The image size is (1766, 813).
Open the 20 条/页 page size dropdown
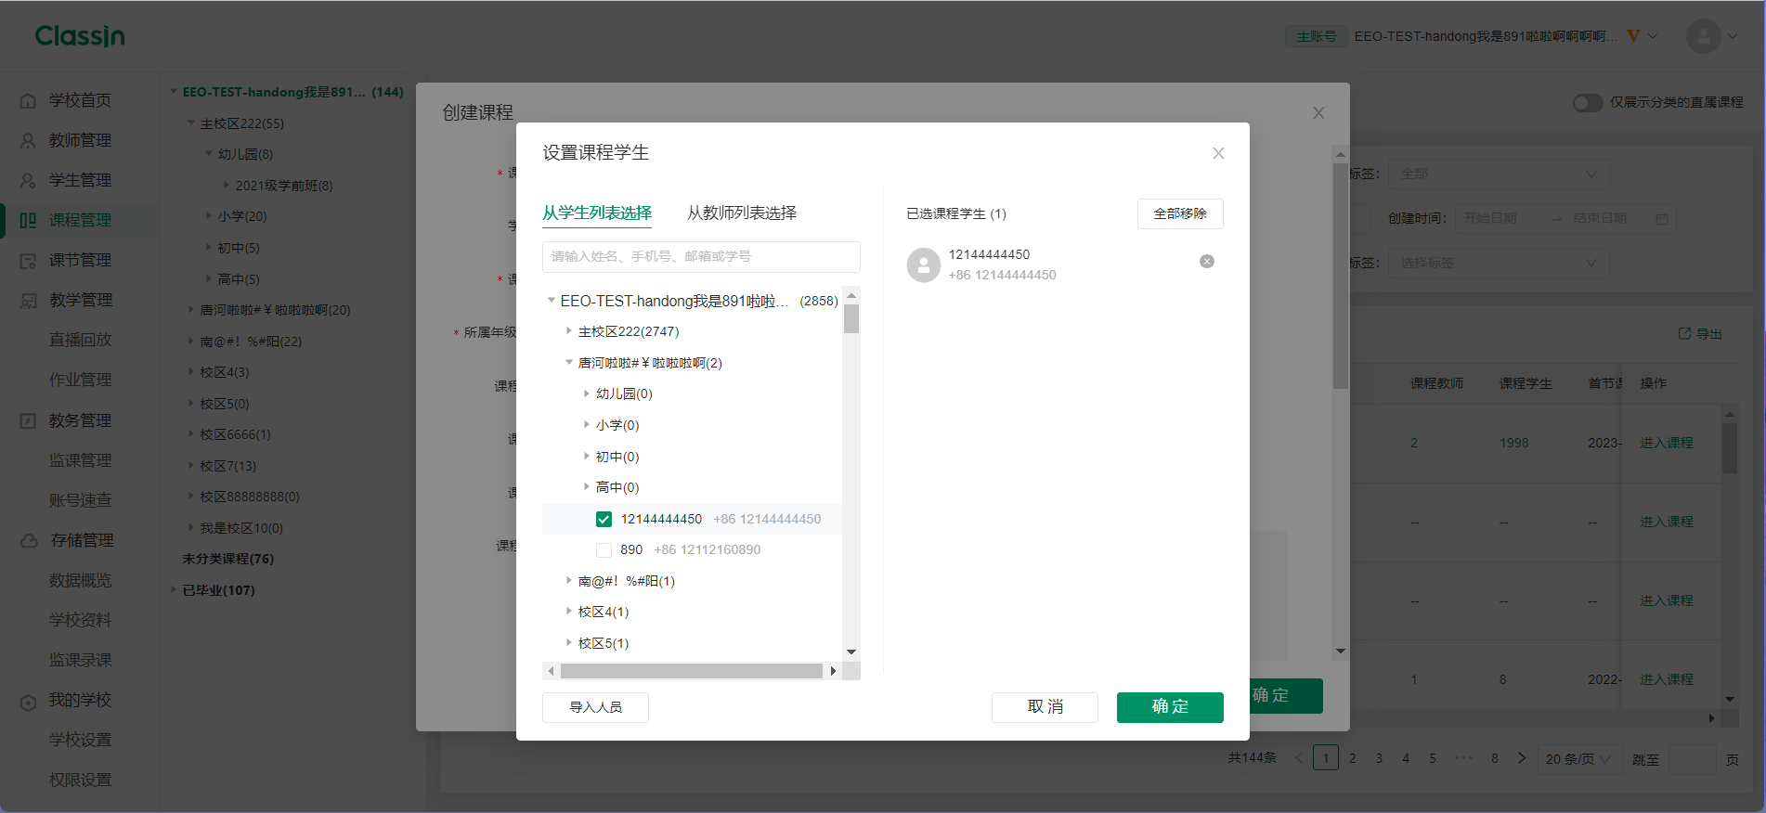pos(1578,759)
